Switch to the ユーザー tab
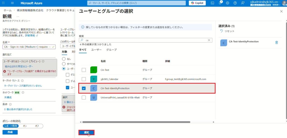 coord(96,50)
